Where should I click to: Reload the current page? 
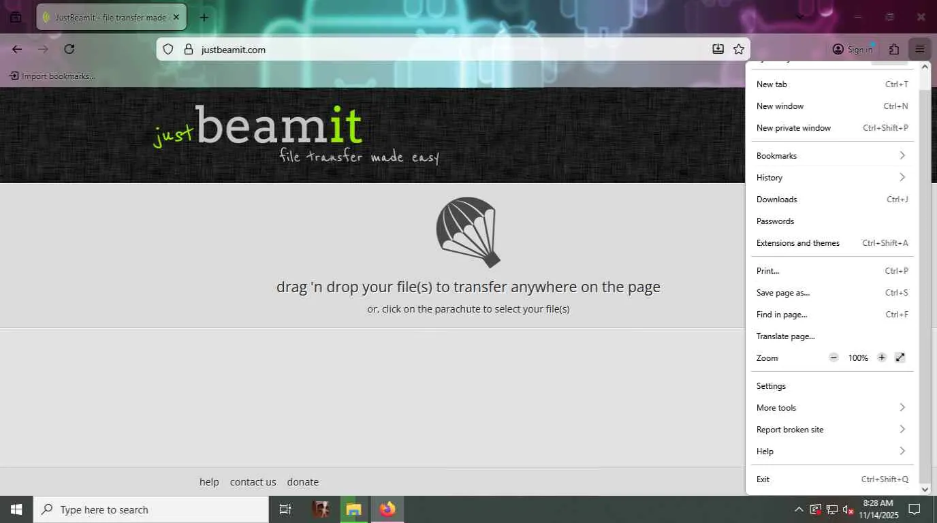coord(69,49)
